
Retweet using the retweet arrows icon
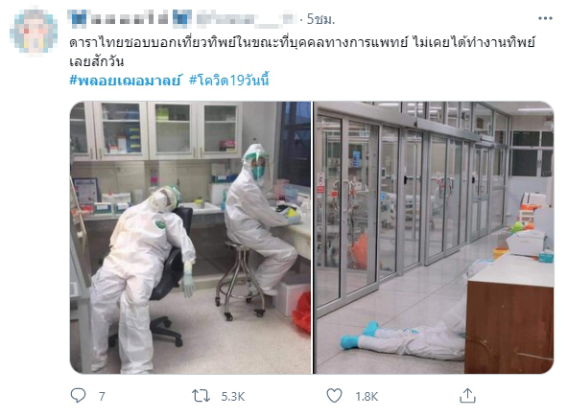(201, 396)
